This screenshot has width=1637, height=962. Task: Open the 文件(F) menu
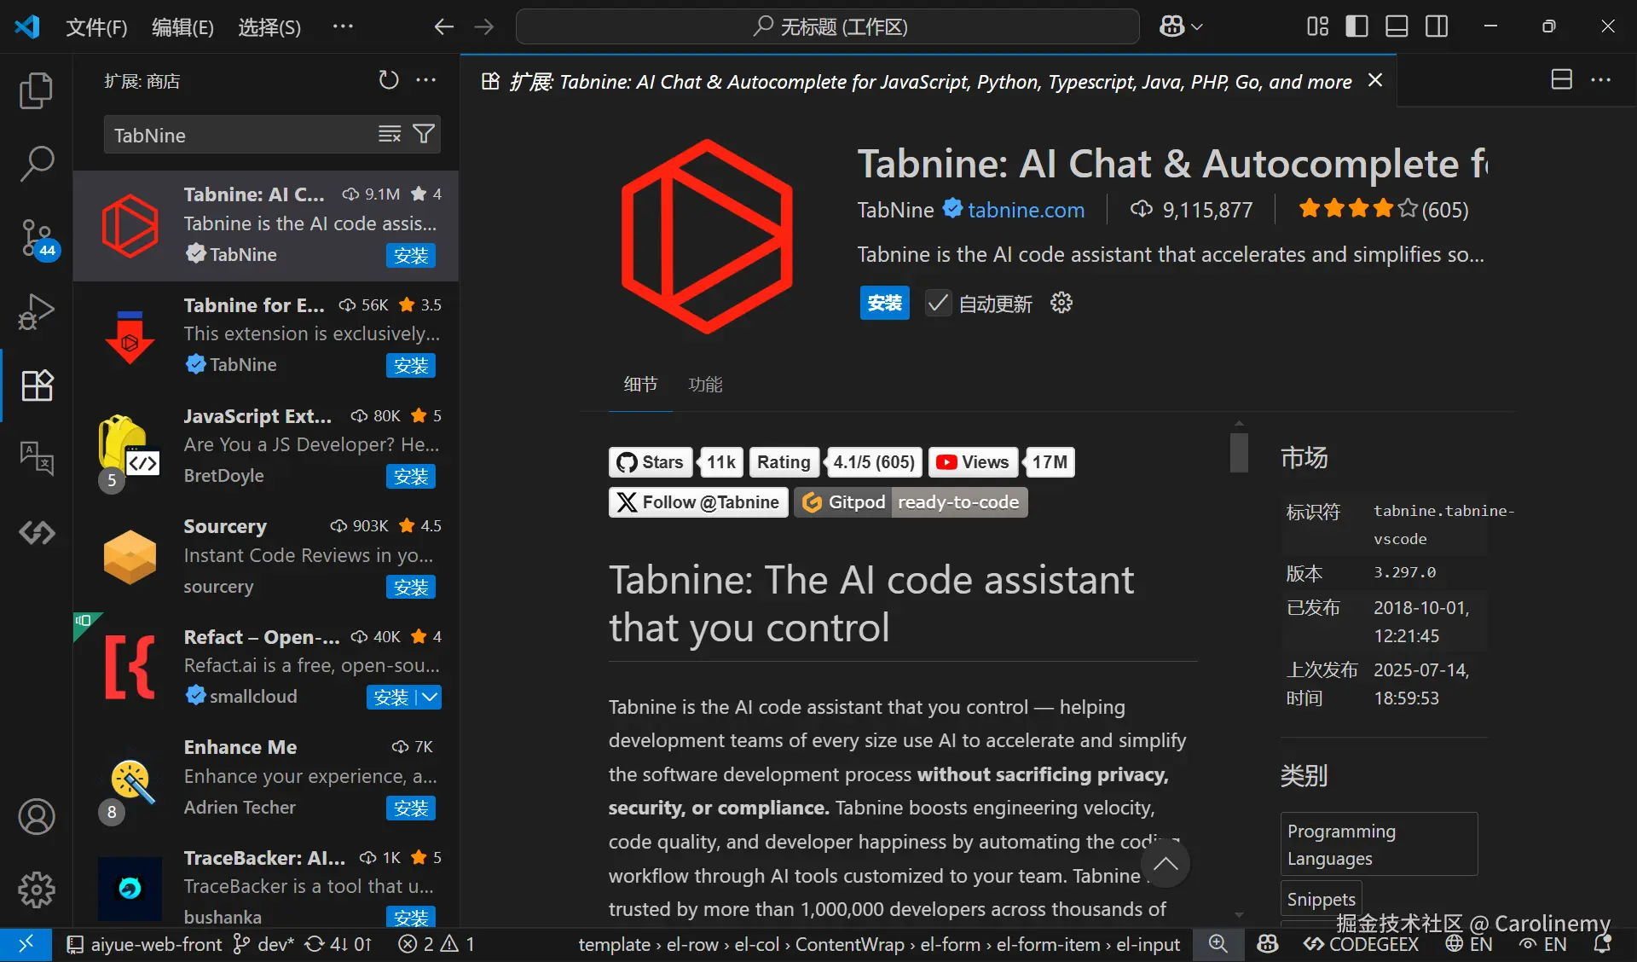point(96,27)
